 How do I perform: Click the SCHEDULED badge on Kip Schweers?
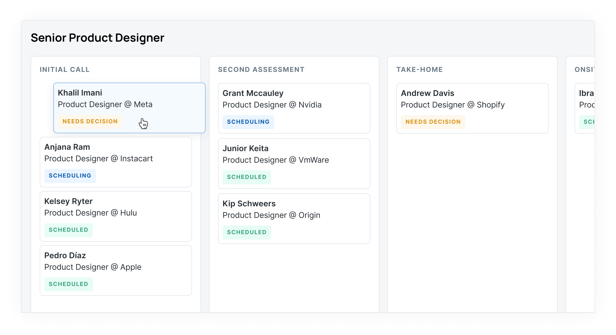pos(247,232)
